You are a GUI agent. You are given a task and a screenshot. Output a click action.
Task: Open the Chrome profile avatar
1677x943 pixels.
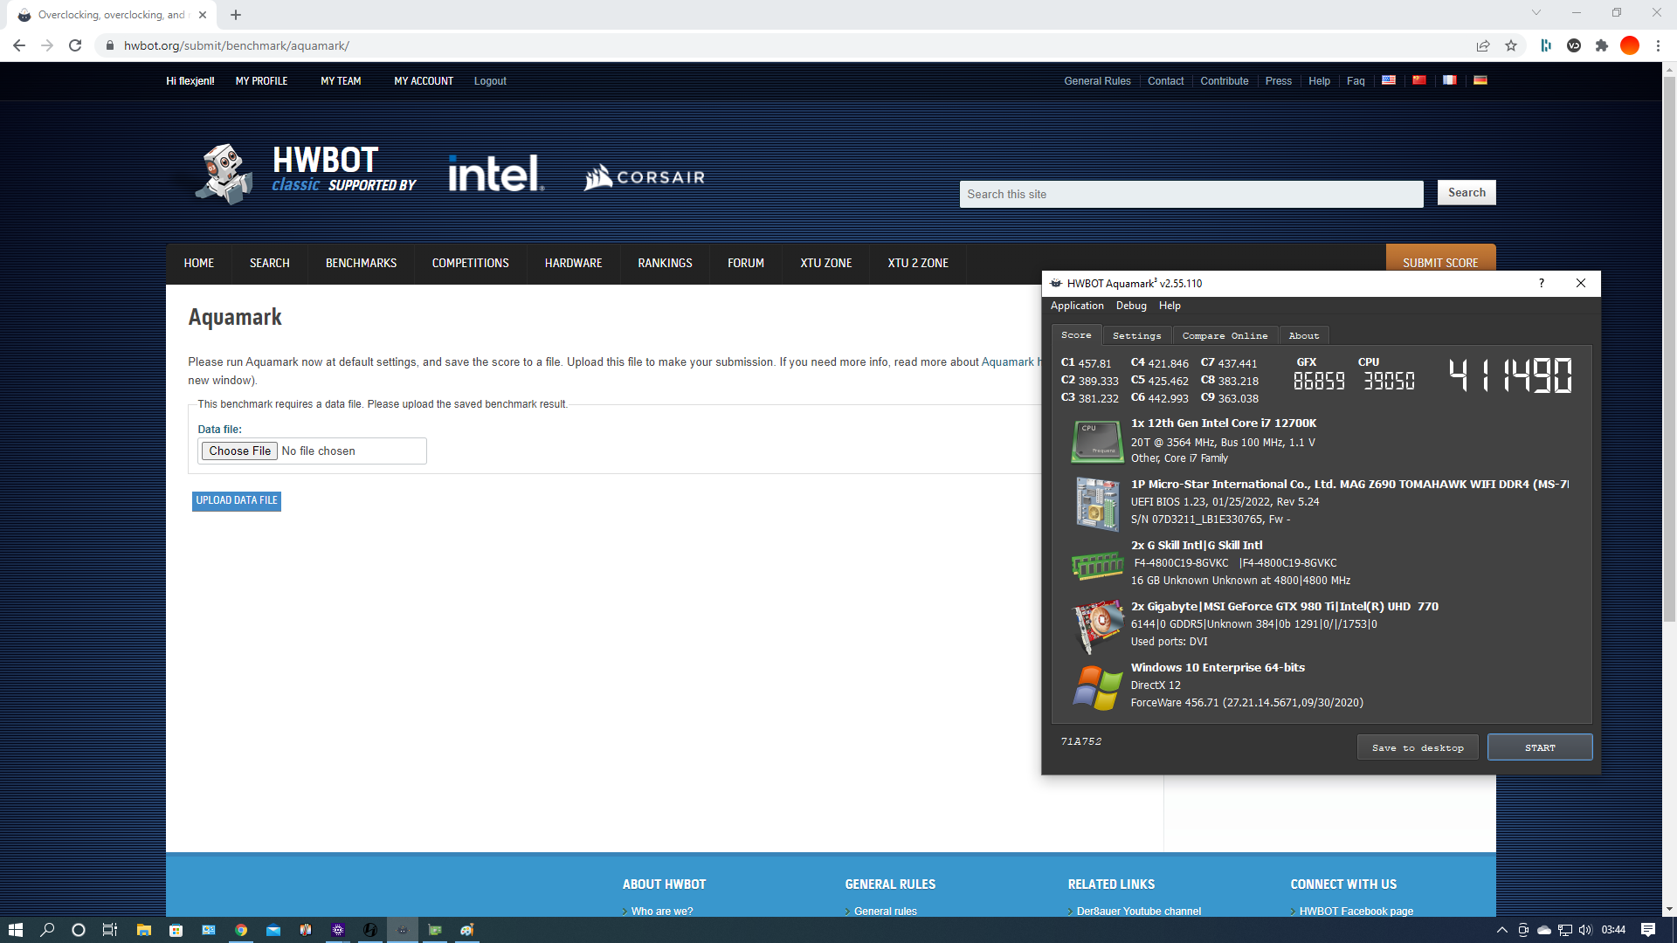(x=1630, y=45)
